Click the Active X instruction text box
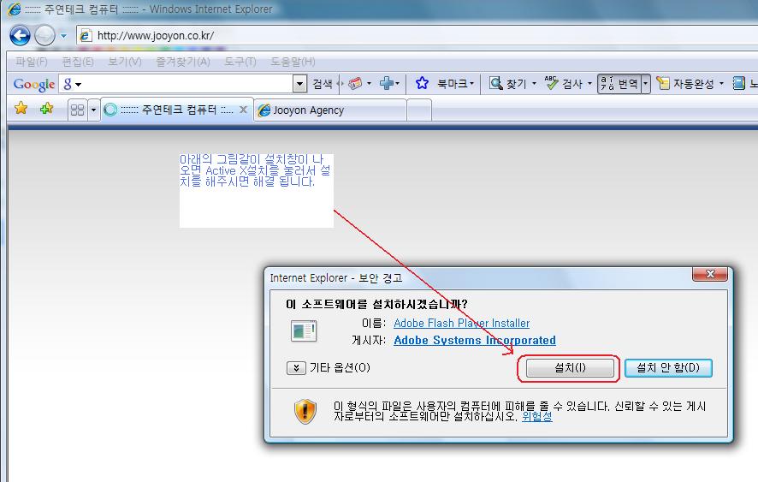The width and height of the screenshot is (758, 482). pos(256,191)
